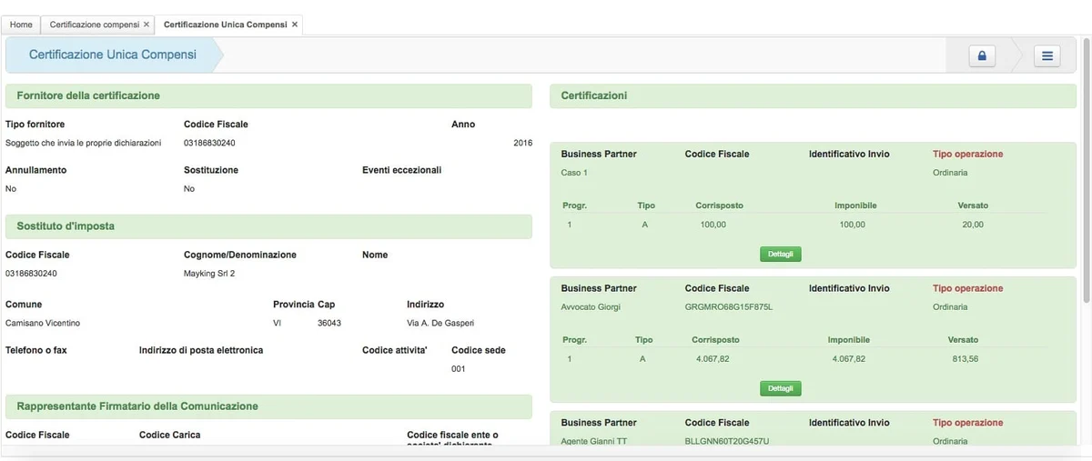Select the Fornitore della certificazione header
Image resolution: width=1092 pixels, height=461 pixels.
point(268,95)
